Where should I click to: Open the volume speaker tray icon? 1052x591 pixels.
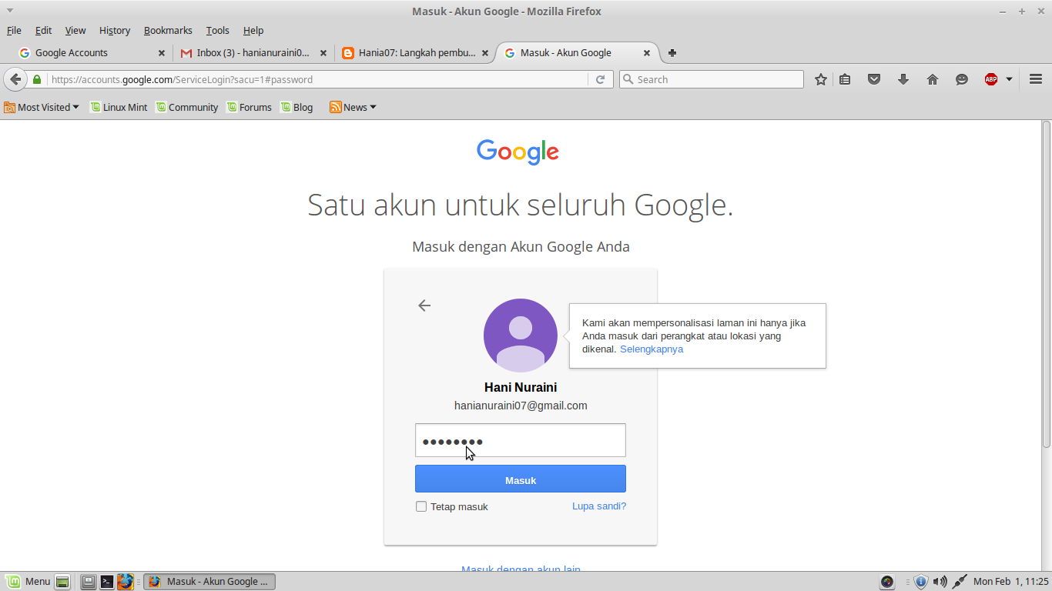(x=940, y=582)
